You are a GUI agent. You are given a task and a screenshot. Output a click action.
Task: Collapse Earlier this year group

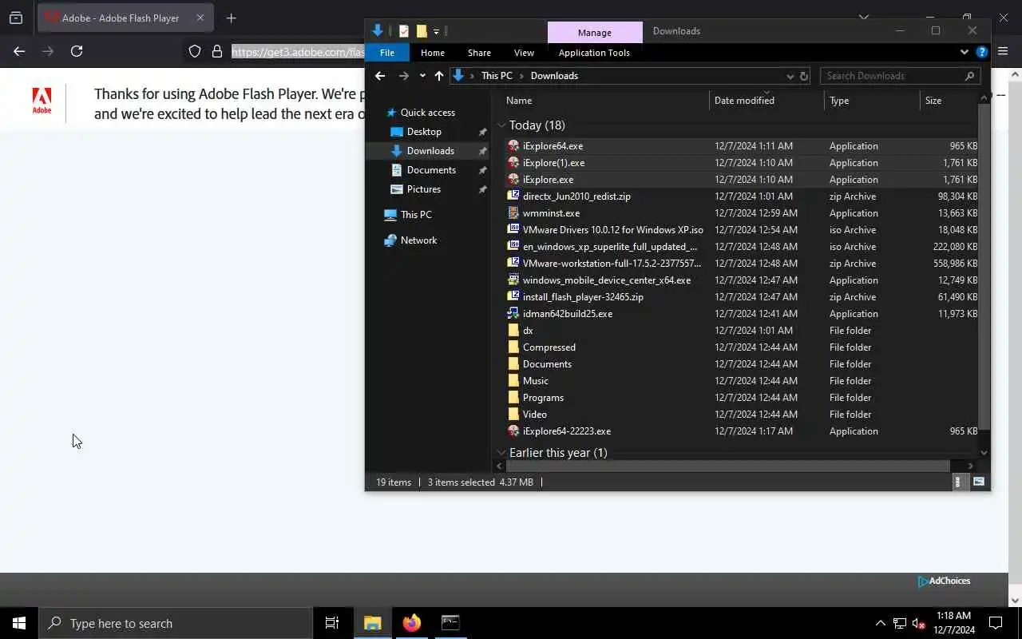[501, 453]
